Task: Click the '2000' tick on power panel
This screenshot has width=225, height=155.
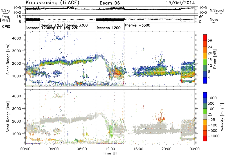Action: (x=17, y=63)
